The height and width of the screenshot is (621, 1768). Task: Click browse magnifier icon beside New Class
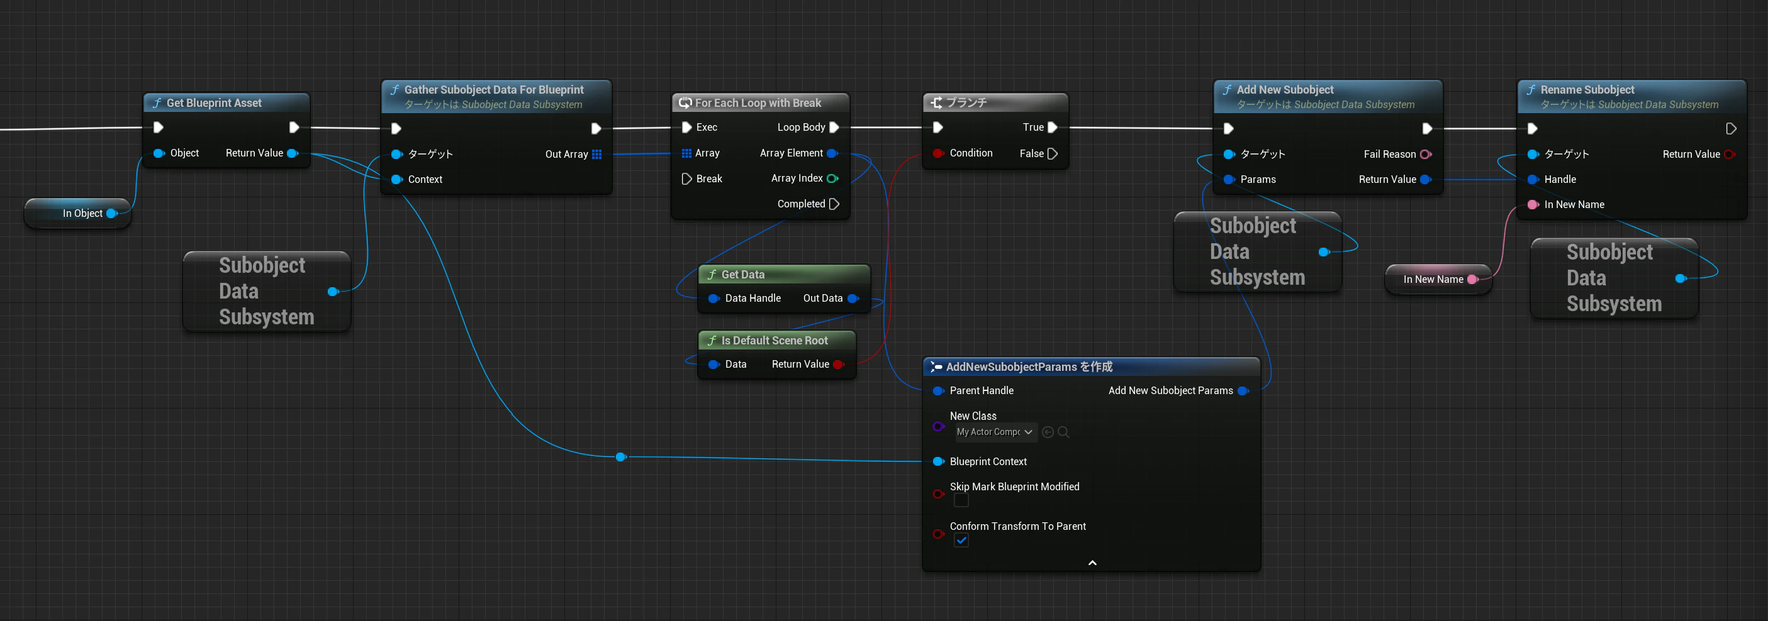[1063, 432]
